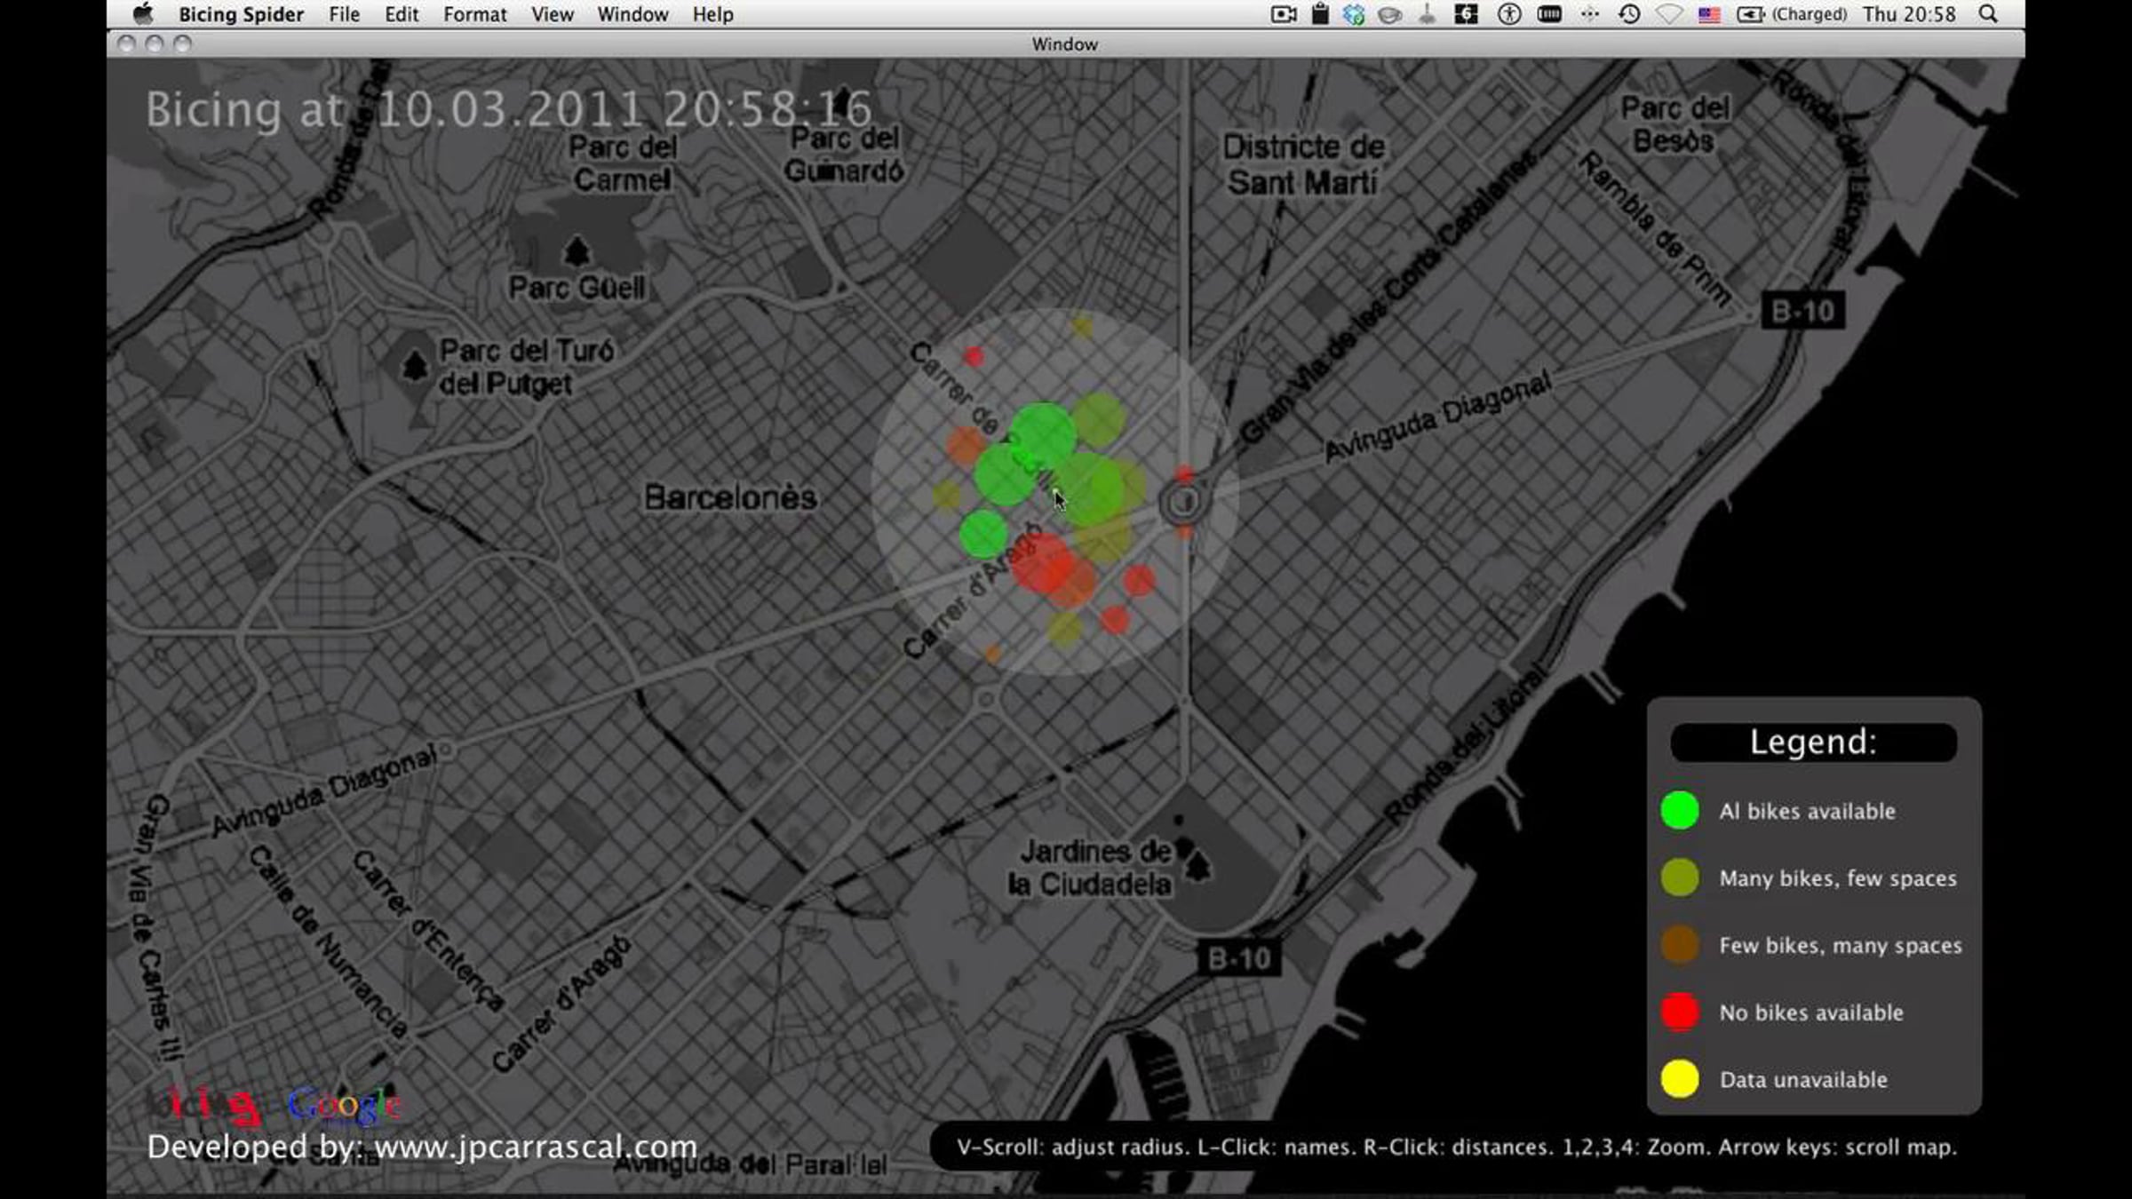Click the Barcelonès map label
This screenshot has height=1199, width=2132.
[730, 497]
